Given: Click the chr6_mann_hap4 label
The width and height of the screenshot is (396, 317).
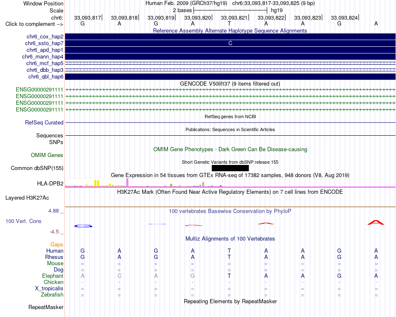Looking at the screenshot, I should tap(43, 57).
